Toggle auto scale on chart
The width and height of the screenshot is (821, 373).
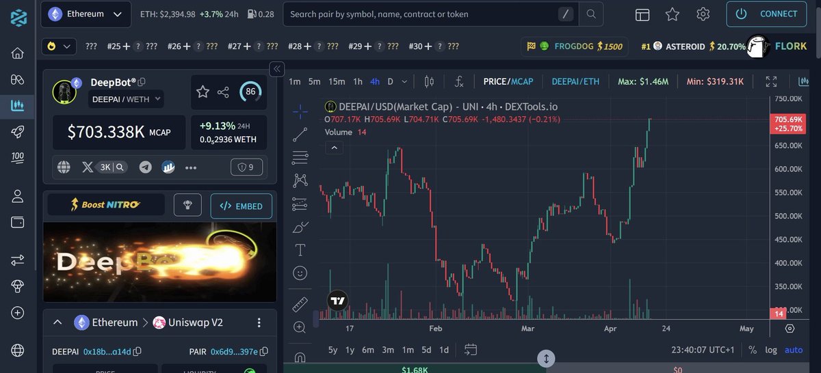tap(794, 350)
